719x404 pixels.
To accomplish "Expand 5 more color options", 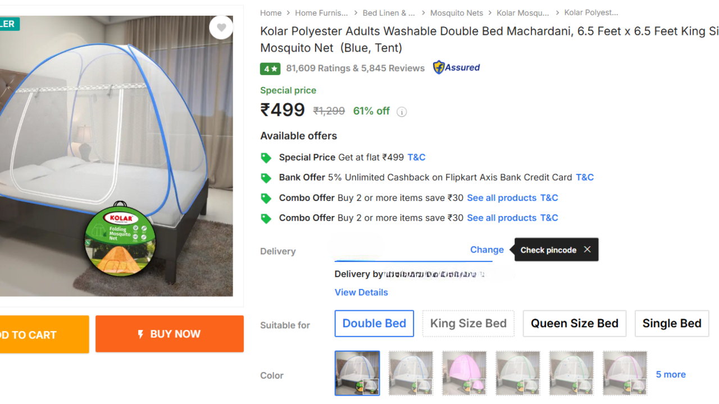I will pyautogui.click(x=671, y=374).
